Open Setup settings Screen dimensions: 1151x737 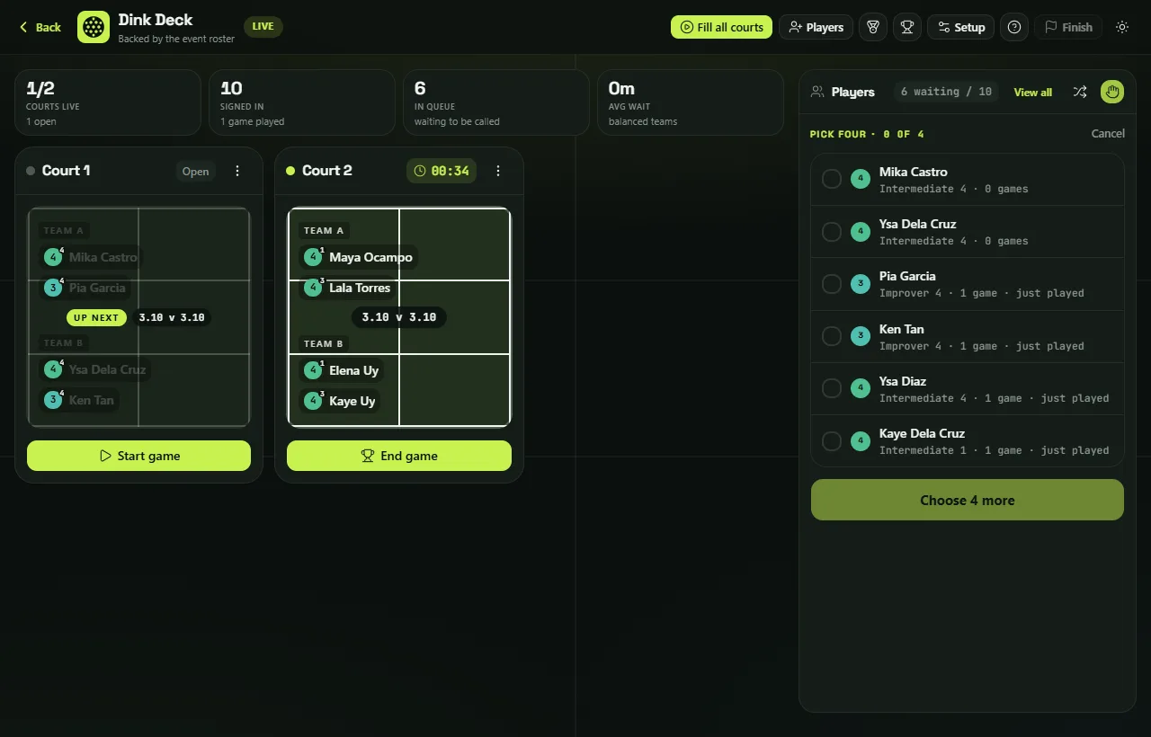tap(960, 27)
